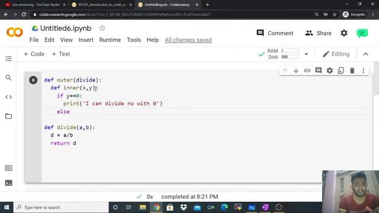Open the Help menu
Image resolution: width=379 pixels, height=213 pixels.
[153, 40]
